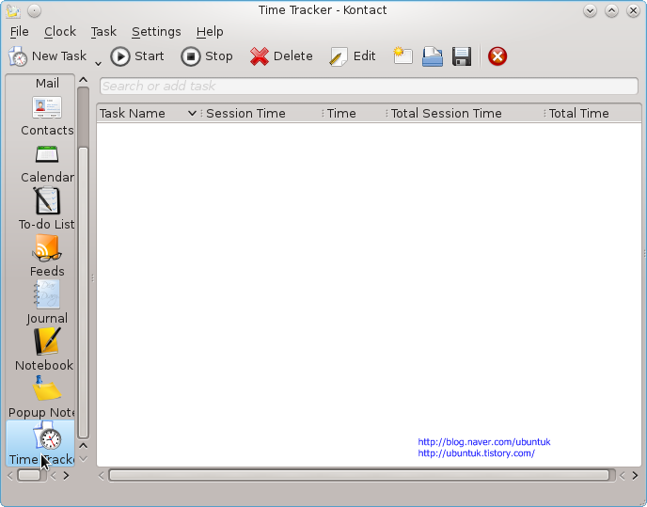Open the Settings menu

click(156, 32)
